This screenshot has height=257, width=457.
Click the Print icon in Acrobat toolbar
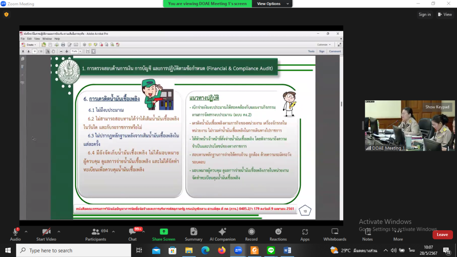pos(63,45)
